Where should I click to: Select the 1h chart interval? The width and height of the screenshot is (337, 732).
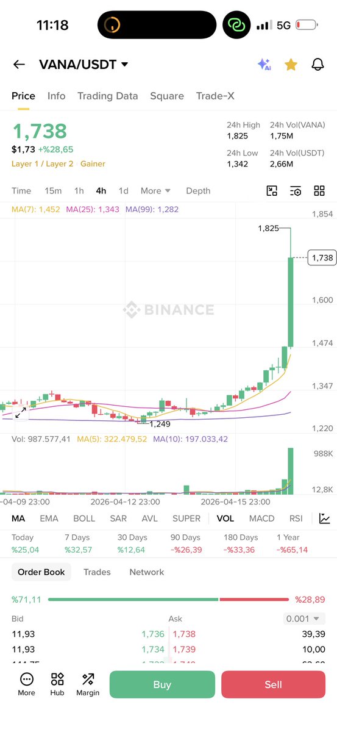click(x=79, y=191)
